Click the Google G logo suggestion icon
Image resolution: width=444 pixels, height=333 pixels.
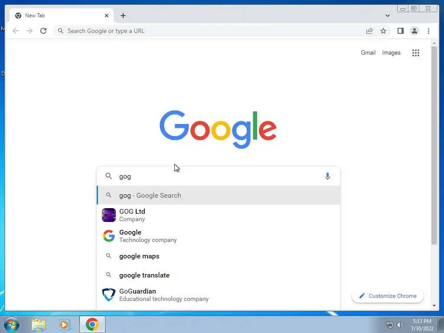pos(109,236)
